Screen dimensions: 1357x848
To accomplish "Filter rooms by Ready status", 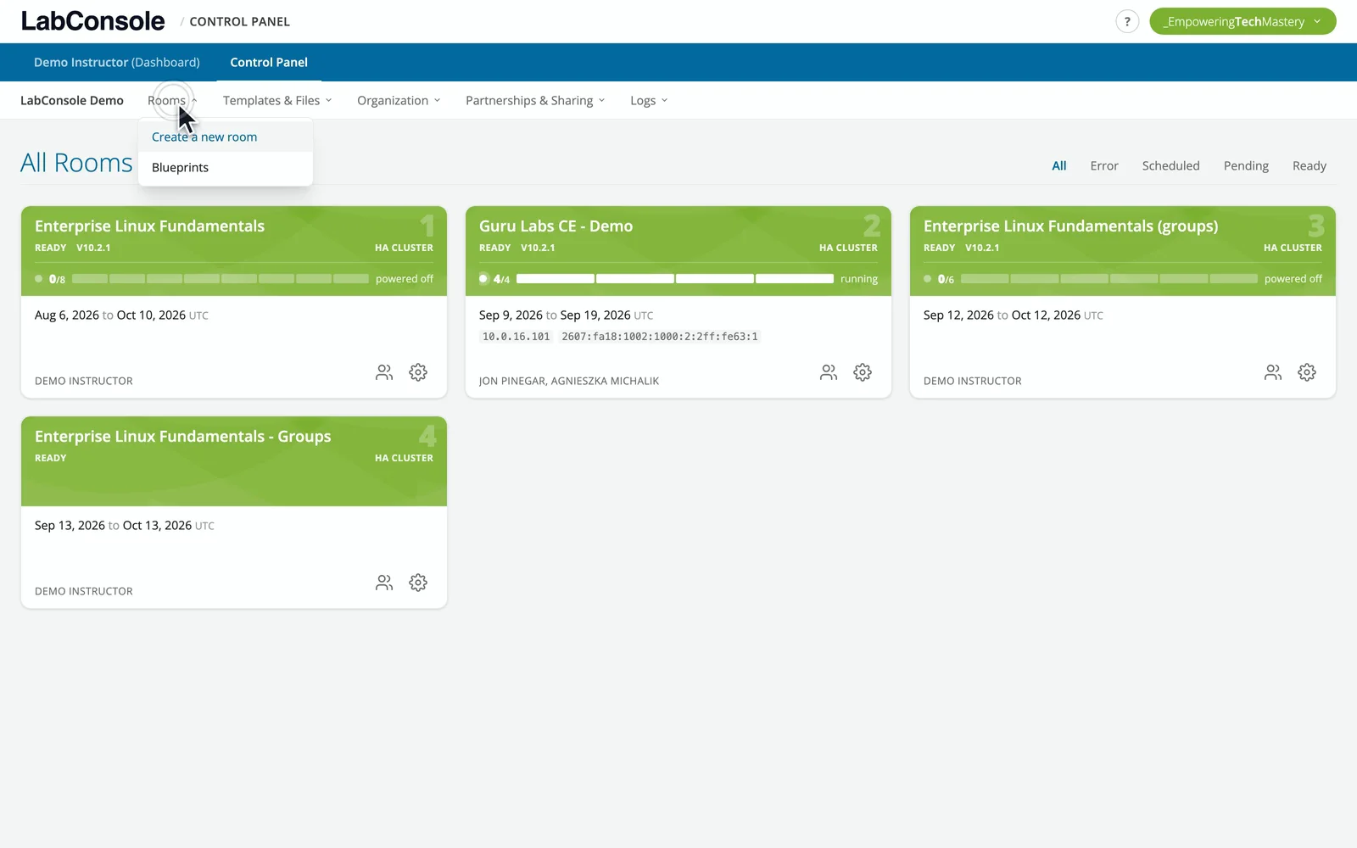I will pos(1310,166).
